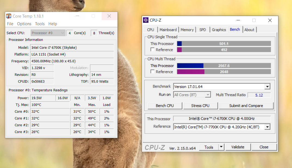Viewport: 292px width, 168px height.
Task: Click the Validate button
Action: pyautogui.click(x=238, y=147)
